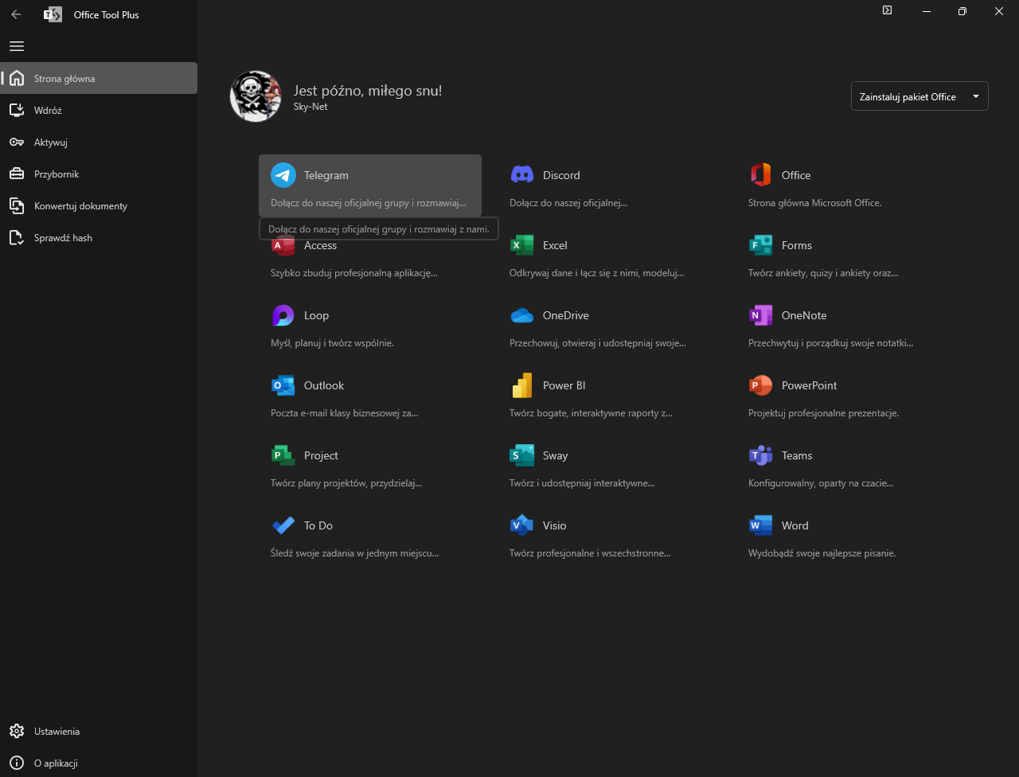
Task: Click the description "Projektuj profesjonalne prezentacje."
Action: pos(823,413)
